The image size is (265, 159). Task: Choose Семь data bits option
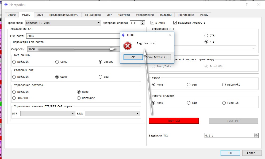[57, 62]
